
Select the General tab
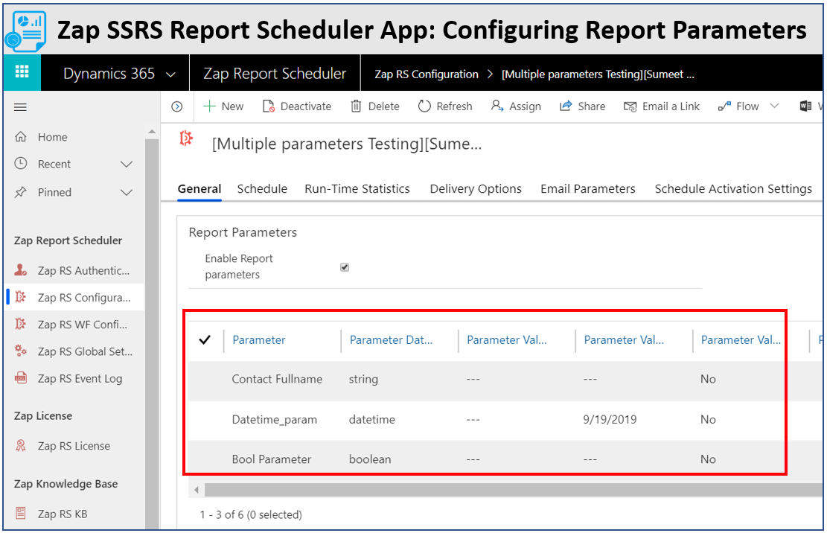click(199, 189)
